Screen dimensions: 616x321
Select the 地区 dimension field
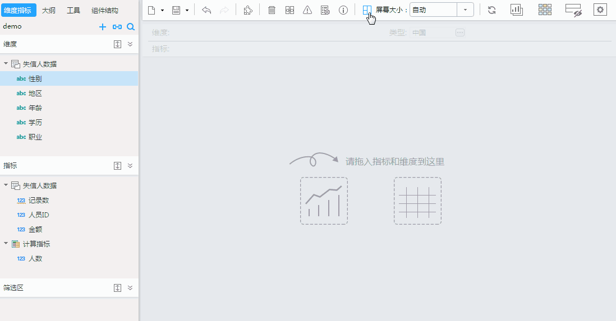(35, 94)
